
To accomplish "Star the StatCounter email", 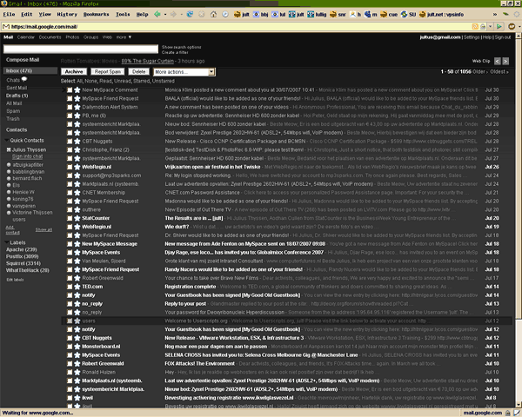I will tap(77, 218).
